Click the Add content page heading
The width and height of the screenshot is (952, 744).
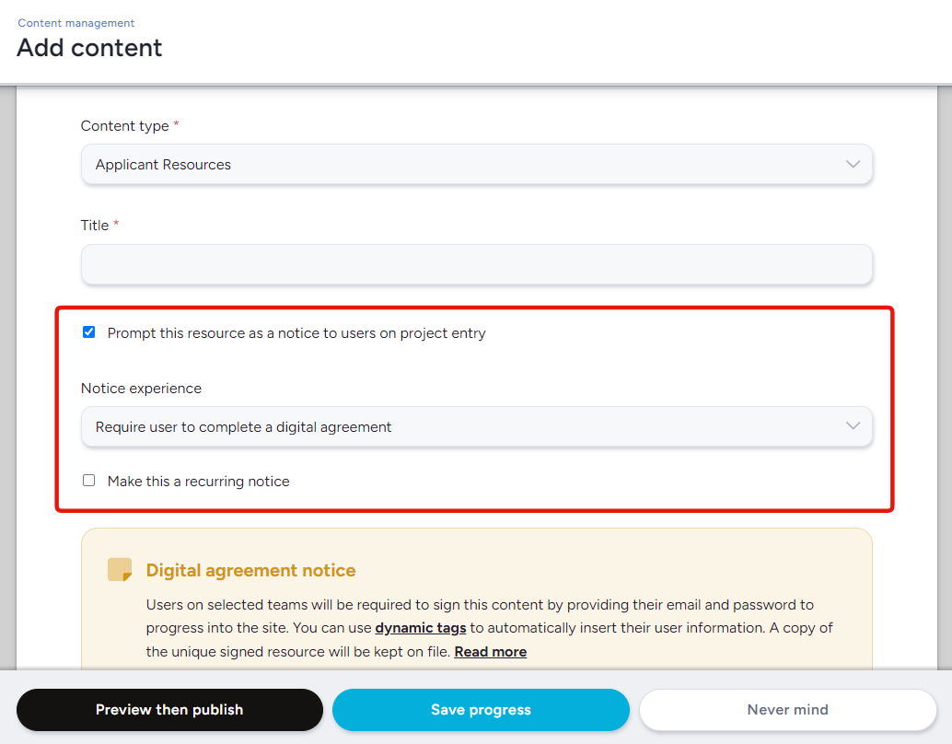(x=89, y=48)
